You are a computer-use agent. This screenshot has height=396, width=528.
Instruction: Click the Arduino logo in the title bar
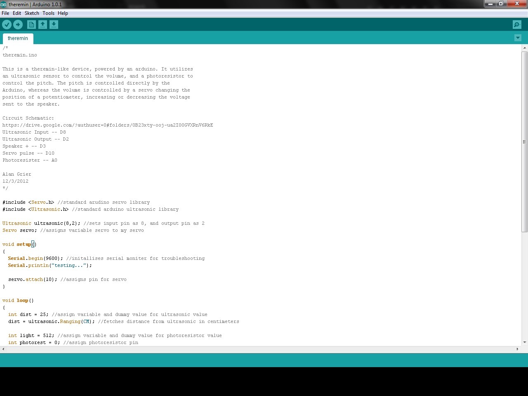tap(3, 4)
